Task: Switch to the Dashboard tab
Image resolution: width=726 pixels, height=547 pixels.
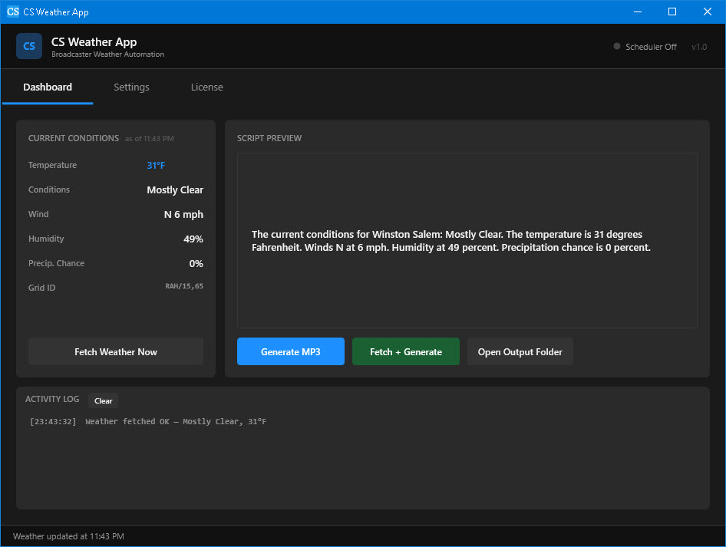Action: (x=48, y=87)
